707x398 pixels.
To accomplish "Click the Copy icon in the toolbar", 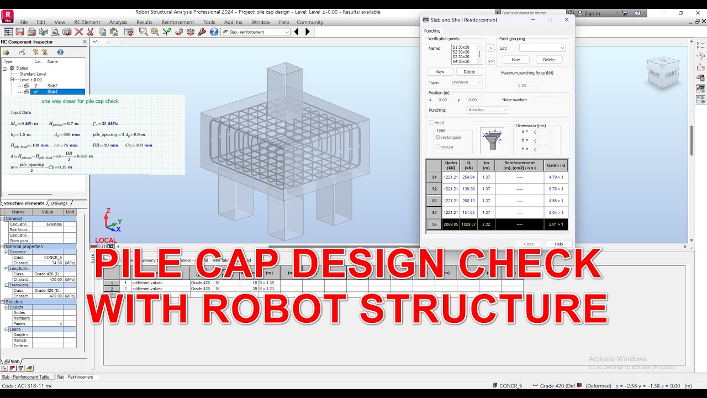I will 102,32.
